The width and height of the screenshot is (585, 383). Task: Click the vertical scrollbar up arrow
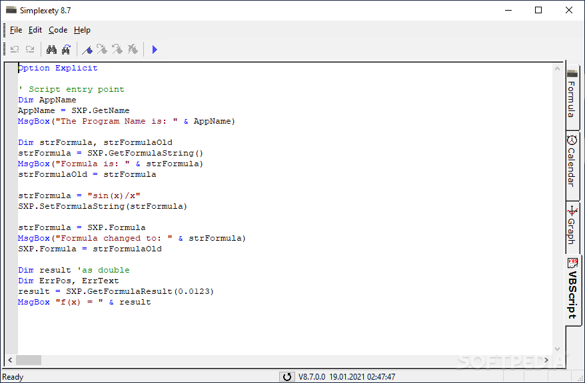tap(558, 68)
